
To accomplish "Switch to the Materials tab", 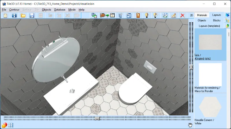I will 202,15.
